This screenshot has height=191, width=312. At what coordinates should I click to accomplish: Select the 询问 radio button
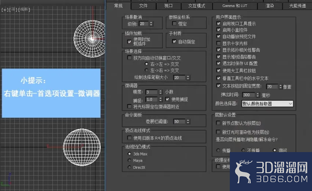click(x=275, y=150)
